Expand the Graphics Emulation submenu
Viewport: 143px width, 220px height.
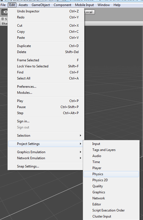click(46, 152)
